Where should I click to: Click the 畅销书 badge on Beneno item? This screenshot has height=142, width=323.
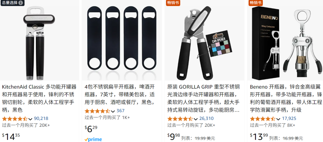pyautogui.click(x=256, y=3)
